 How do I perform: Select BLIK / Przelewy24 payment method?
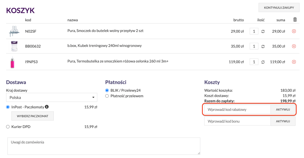107,90
